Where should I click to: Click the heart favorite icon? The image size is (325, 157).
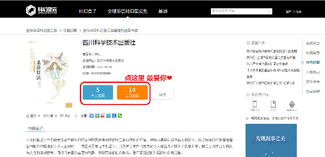(x=45, y=116)
